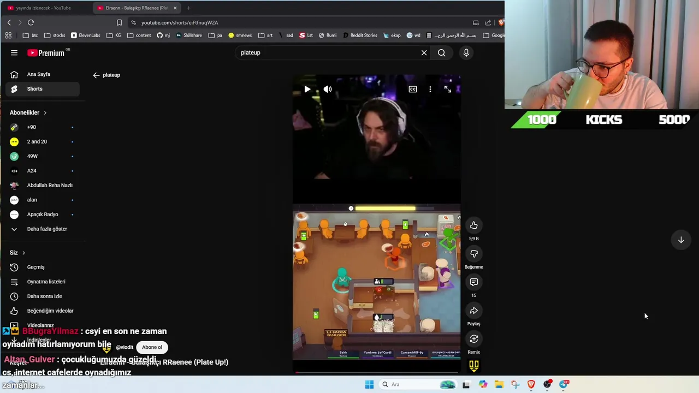Open Snipping Tool in taskbar

click(x=515, y=384)
